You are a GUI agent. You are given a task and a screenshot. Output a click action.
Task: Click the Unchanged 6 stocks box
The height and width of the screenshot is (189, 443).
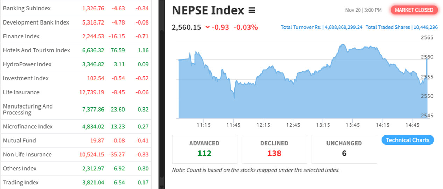(344, 149)
